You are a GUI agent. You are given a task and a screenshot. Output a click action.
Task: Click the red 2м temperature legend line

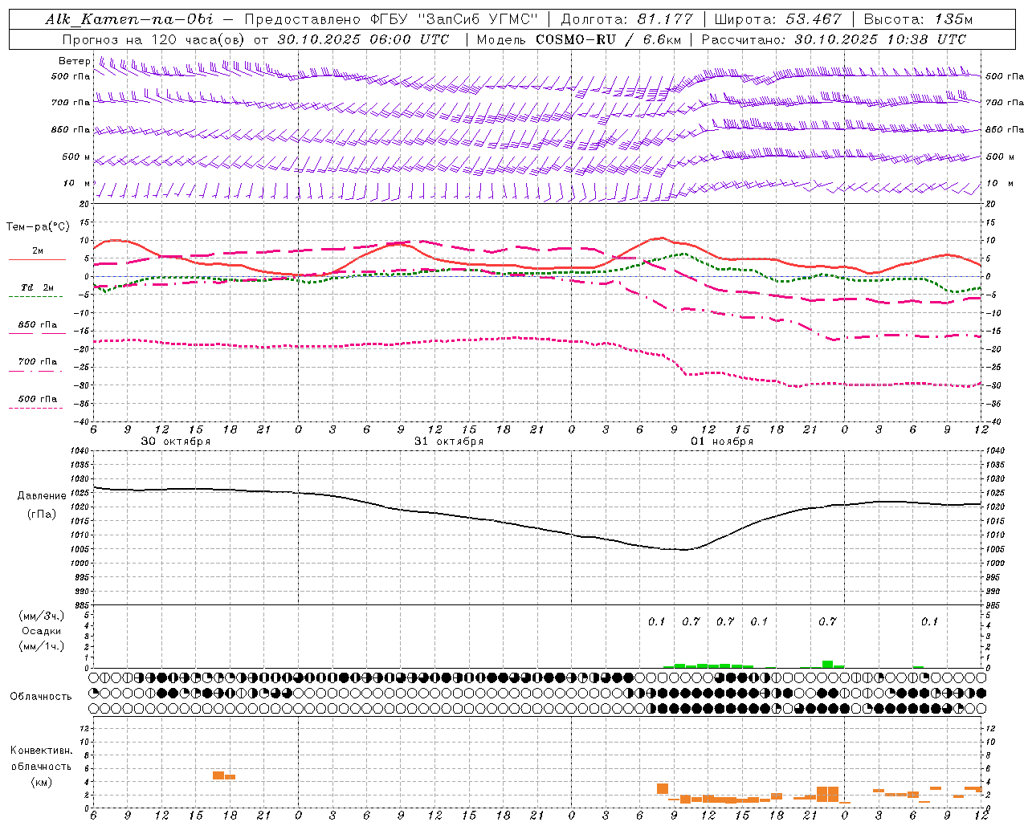click(37, 260)
